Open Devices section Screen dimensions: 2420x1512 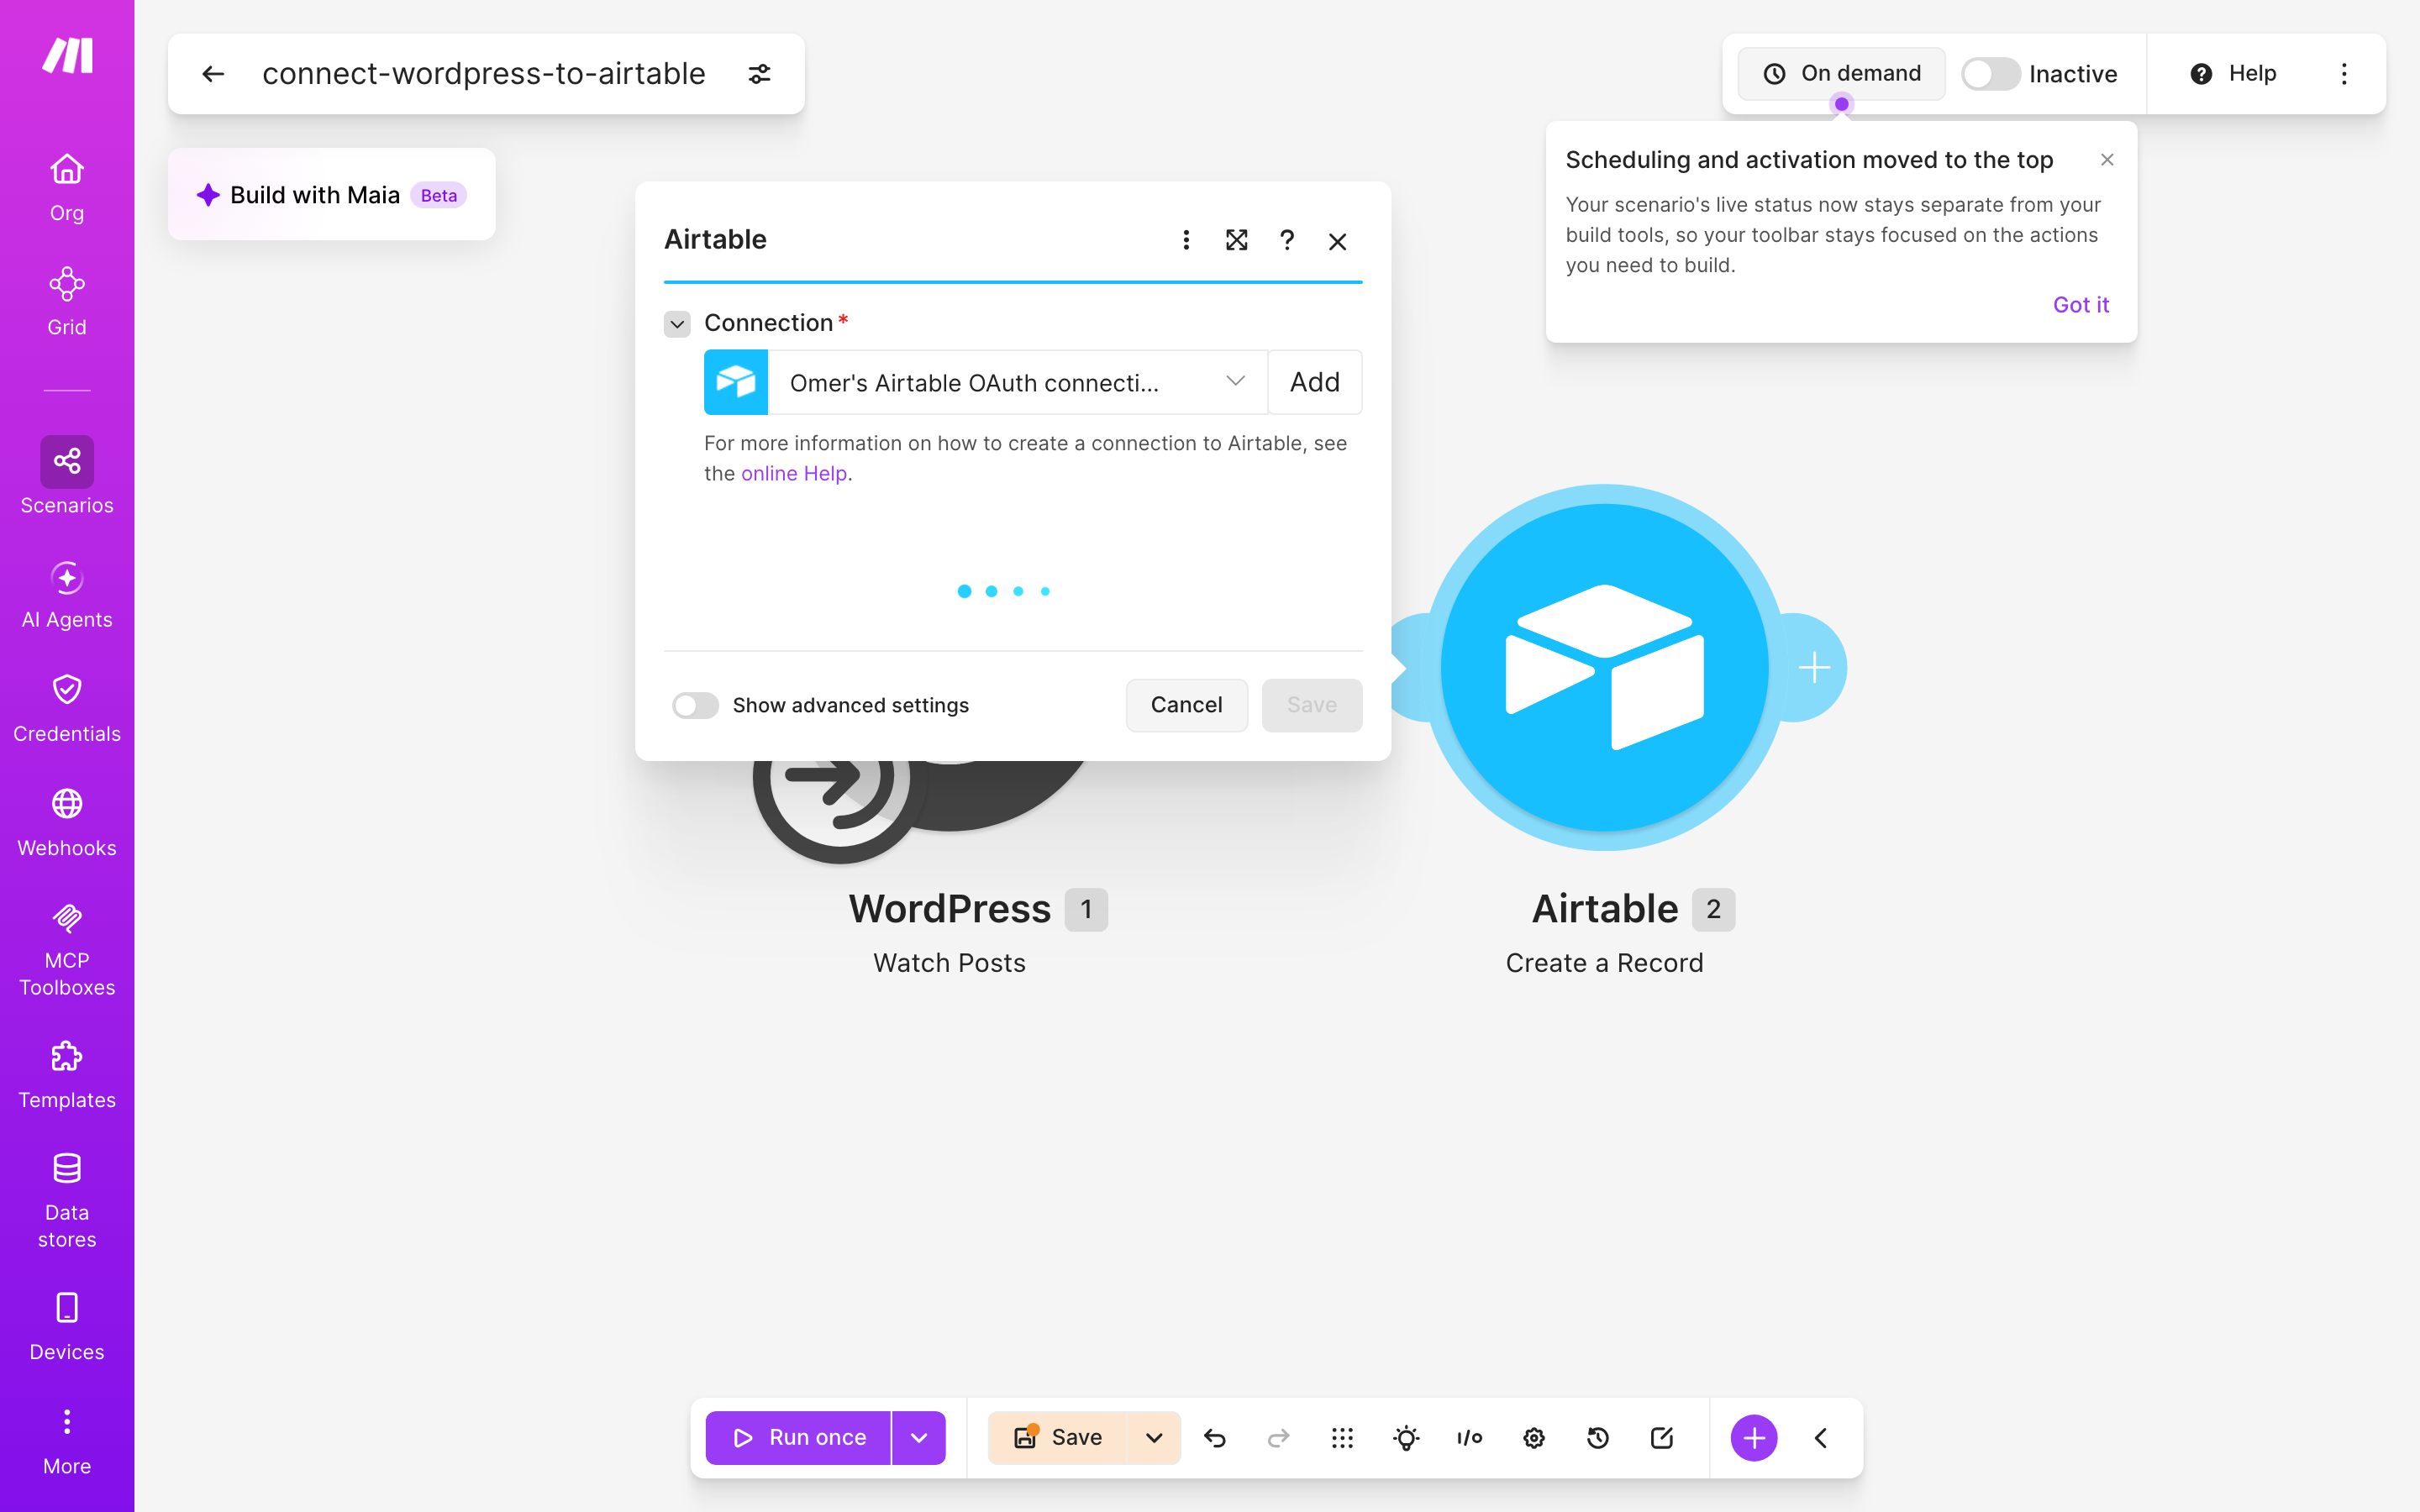[67, 1327]
